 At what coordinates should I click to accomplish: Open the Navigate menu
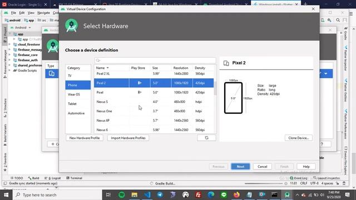[43, 13]
